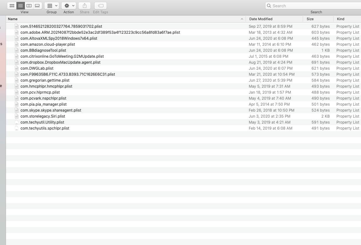Select com.dropbox.DropboxMacUpdate.agent.plist name

[x=60, y=62]
